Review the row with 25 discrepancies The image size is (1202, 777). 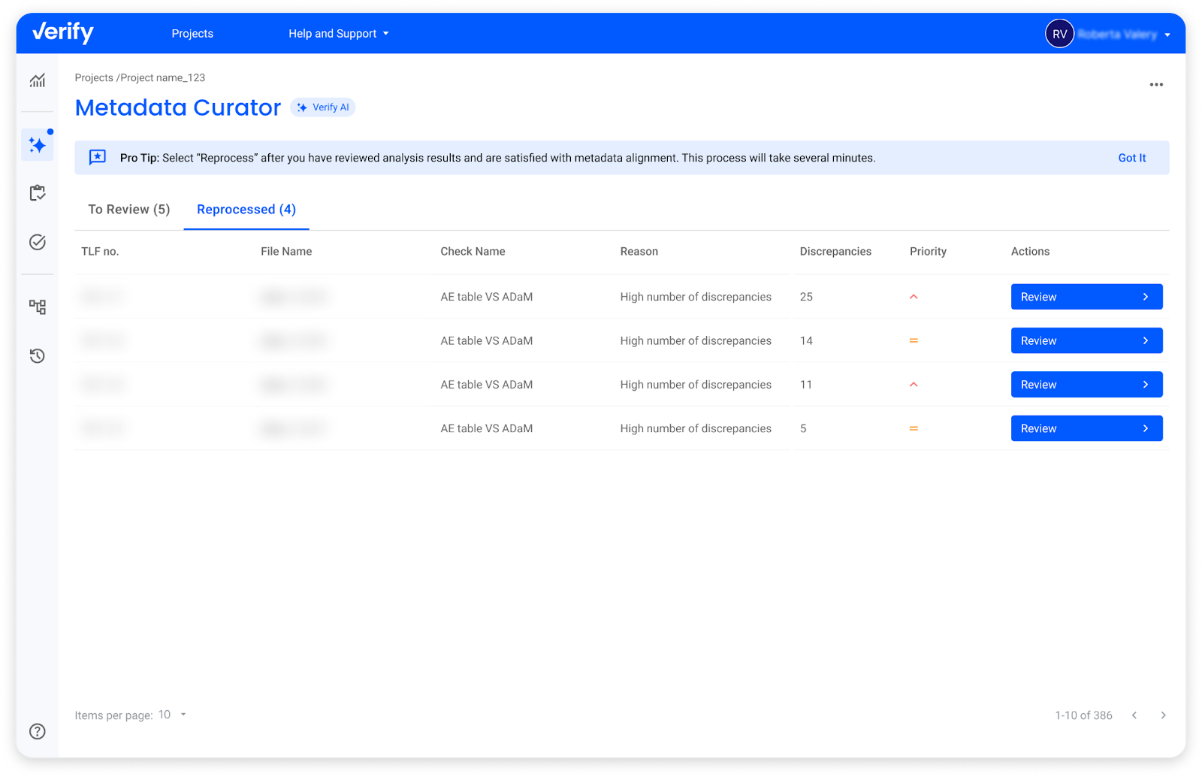[x=1086, y=296]
